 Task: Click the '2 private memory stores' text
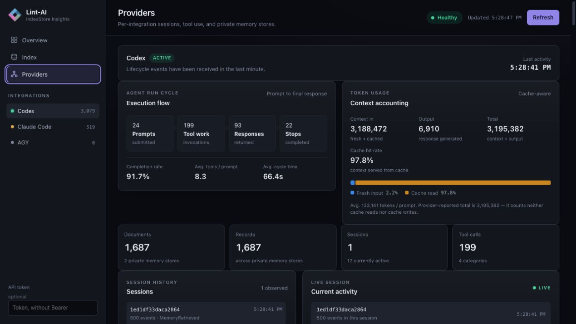(x=152, y=261)
